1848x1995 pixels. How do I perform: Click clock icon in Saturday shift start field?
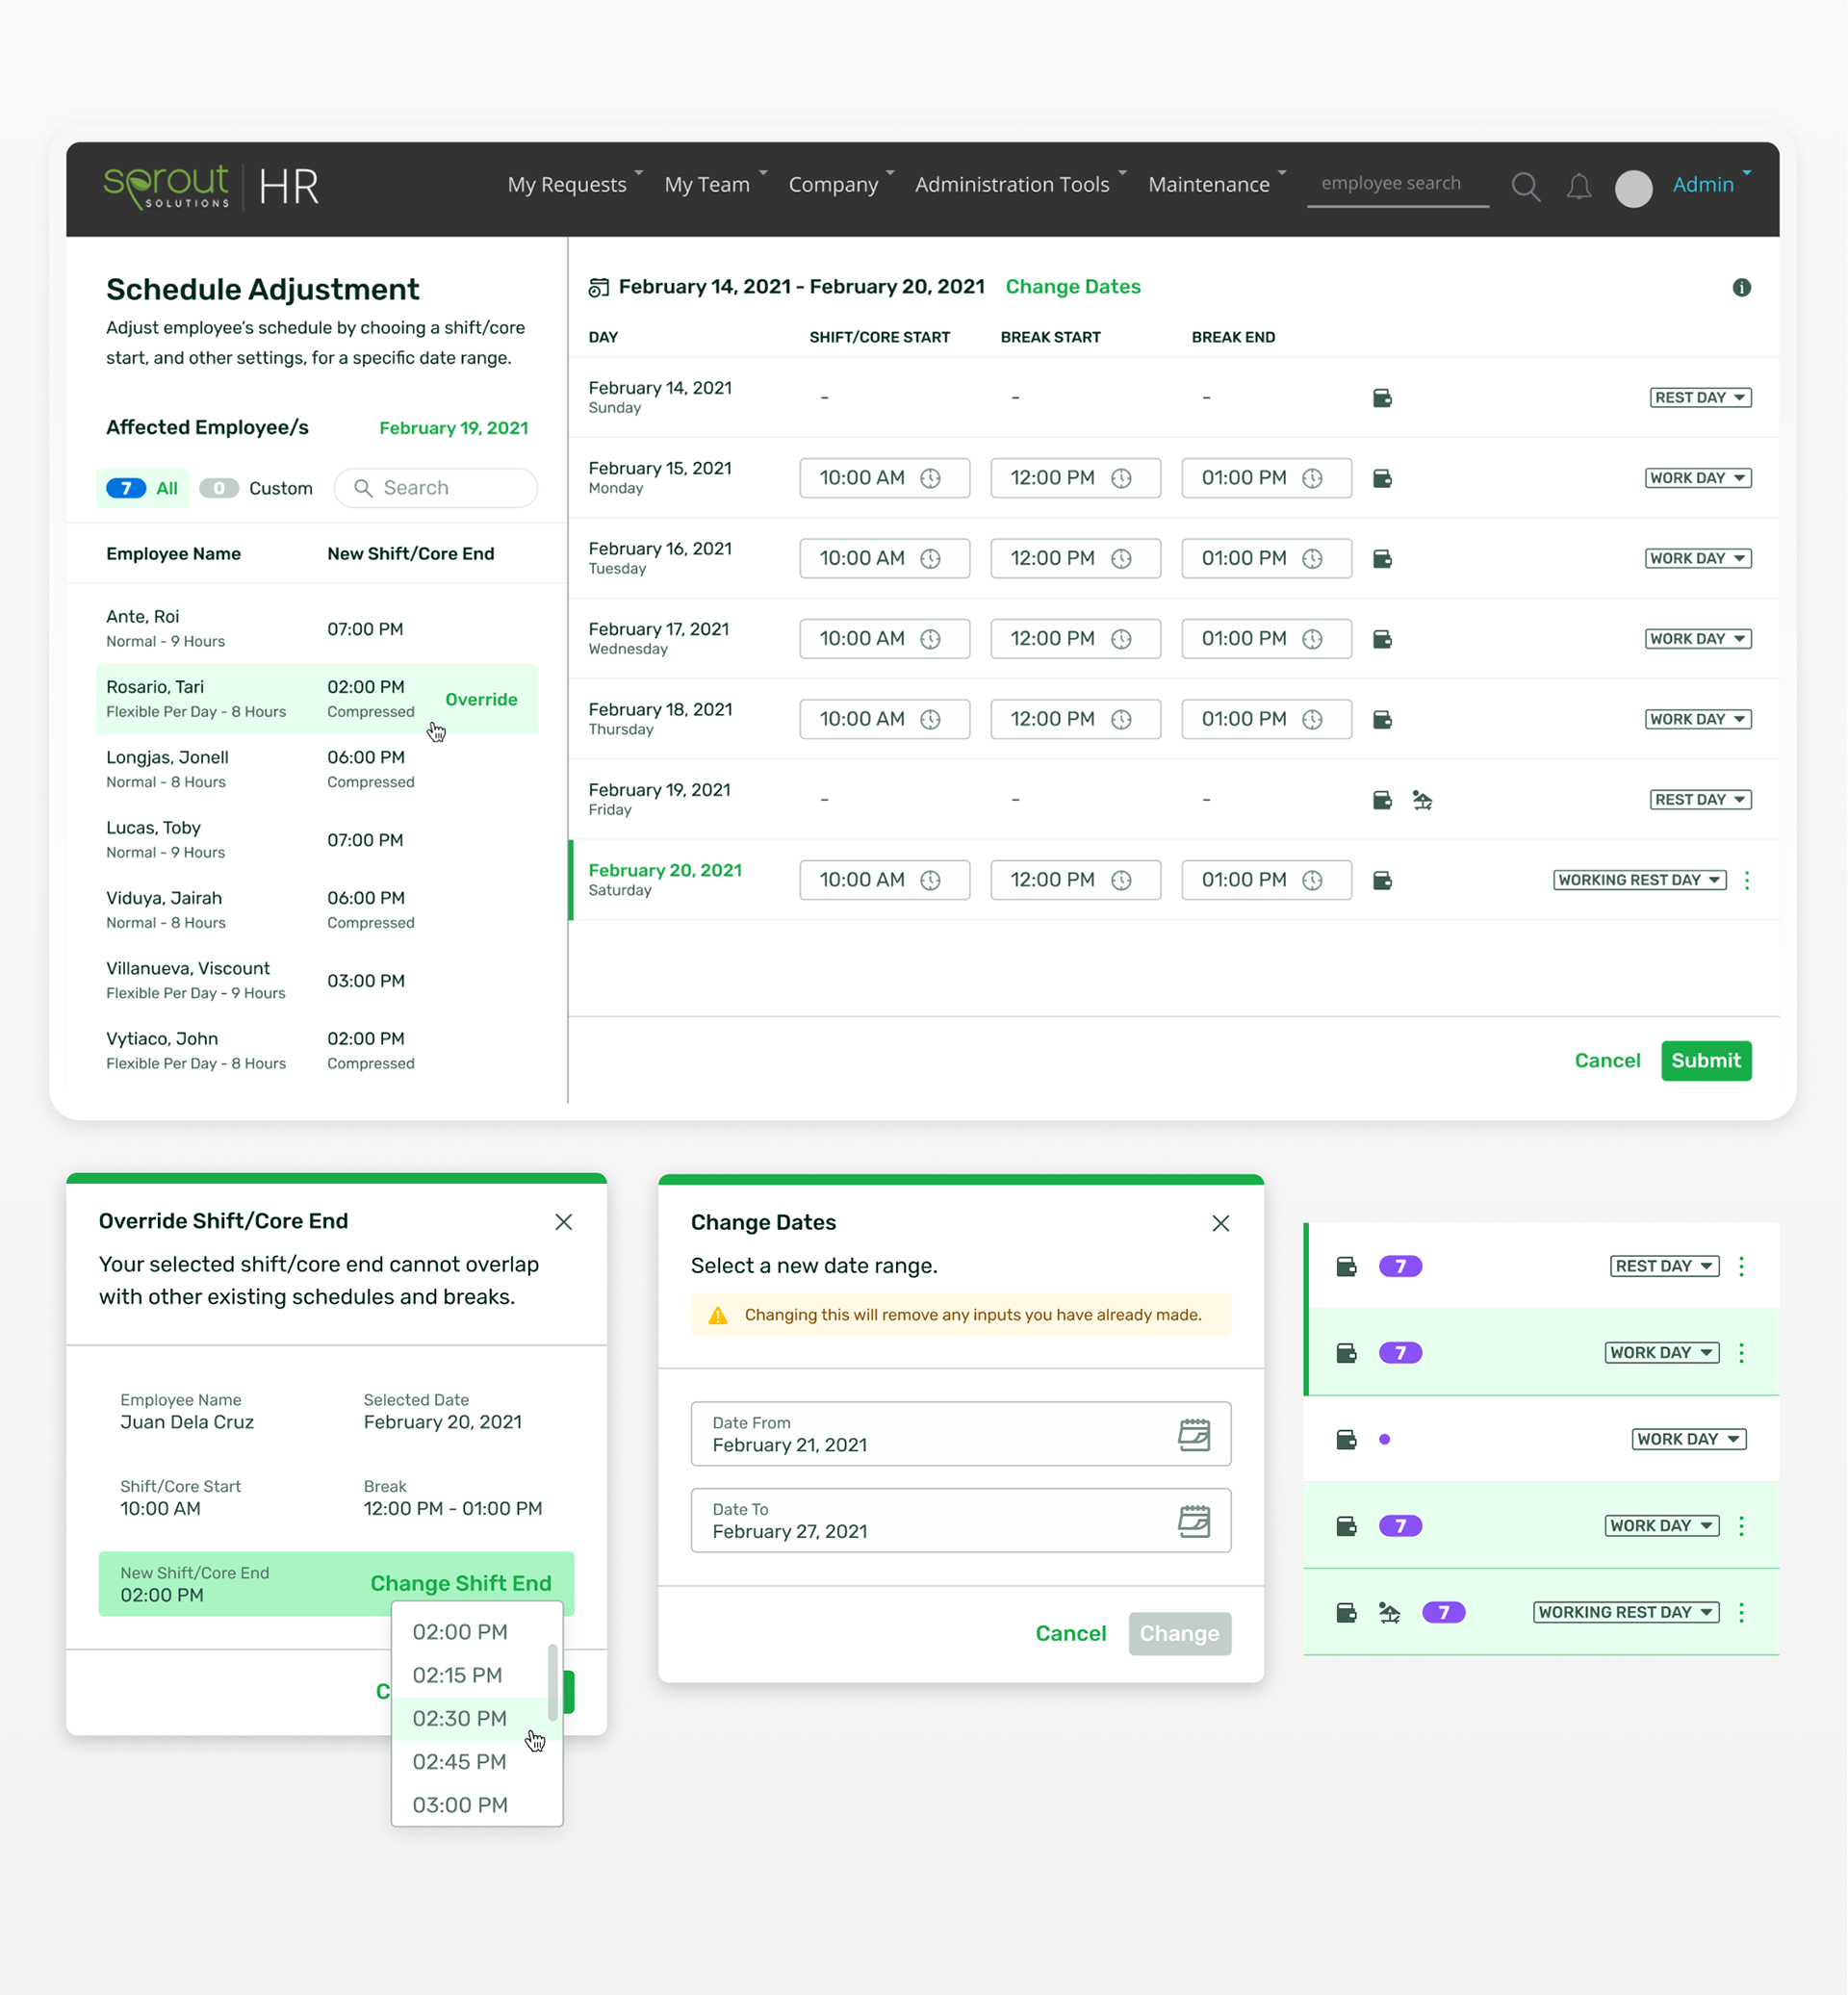930,880
